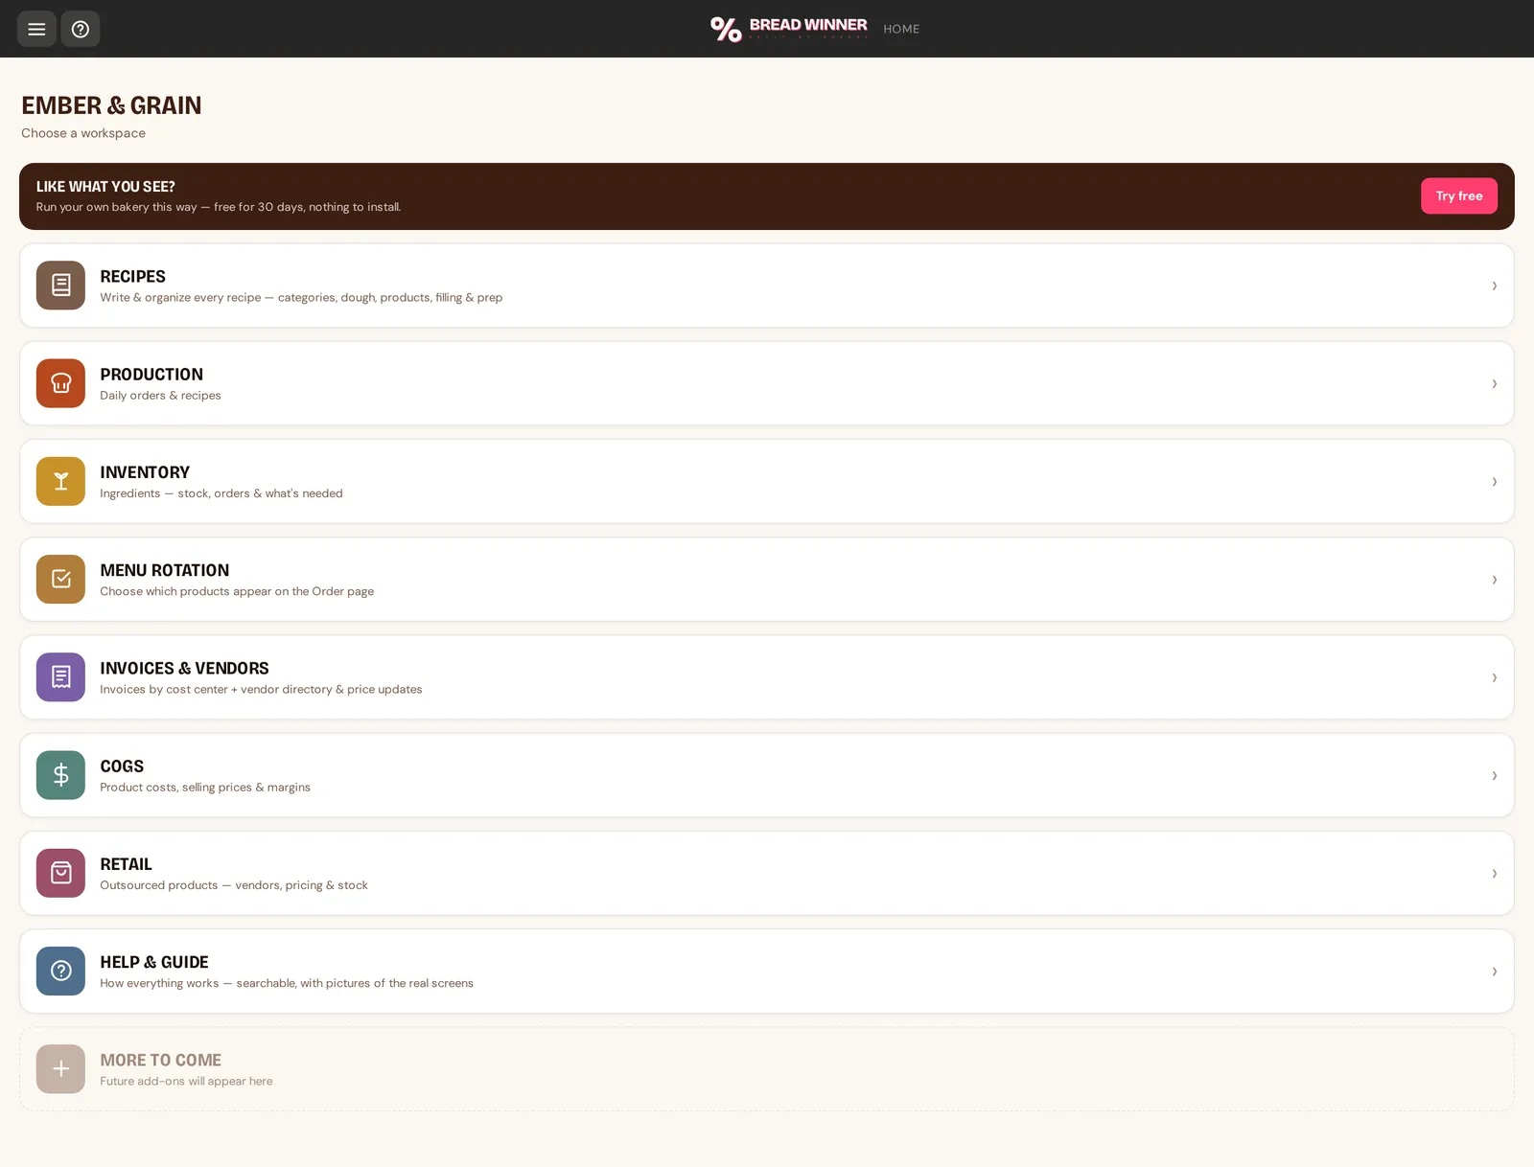1534x1167 pixels.
Task: Expand Invoices & Vendors via its chevron
Action: 1494,677
